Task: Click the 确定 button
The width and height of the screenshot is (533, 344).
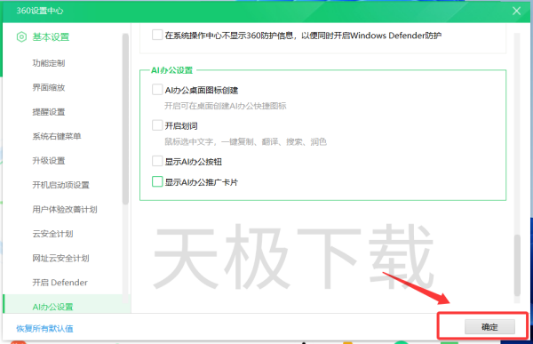Action: pyautogui.click(x=489, y=327)
